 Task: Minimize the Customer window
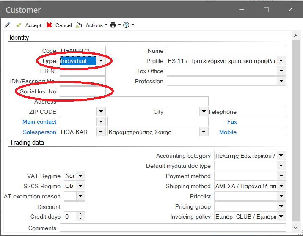242,10
